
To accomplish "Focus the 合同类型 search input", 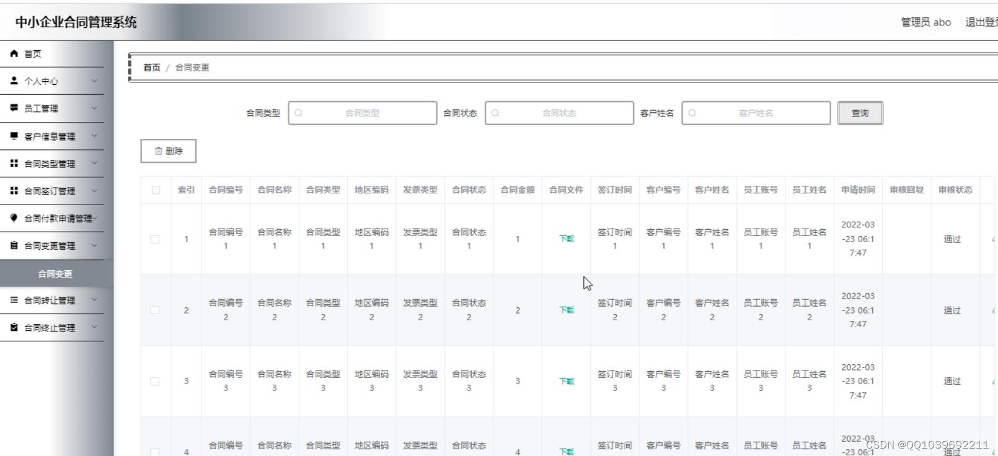I will click(363, 113).
